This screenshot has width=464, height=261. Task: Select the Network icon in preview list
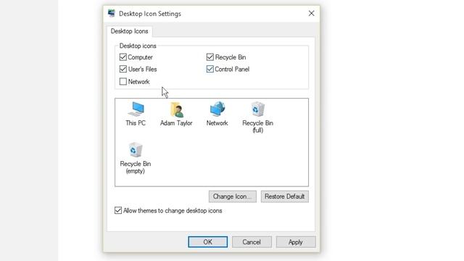(217, 114)
